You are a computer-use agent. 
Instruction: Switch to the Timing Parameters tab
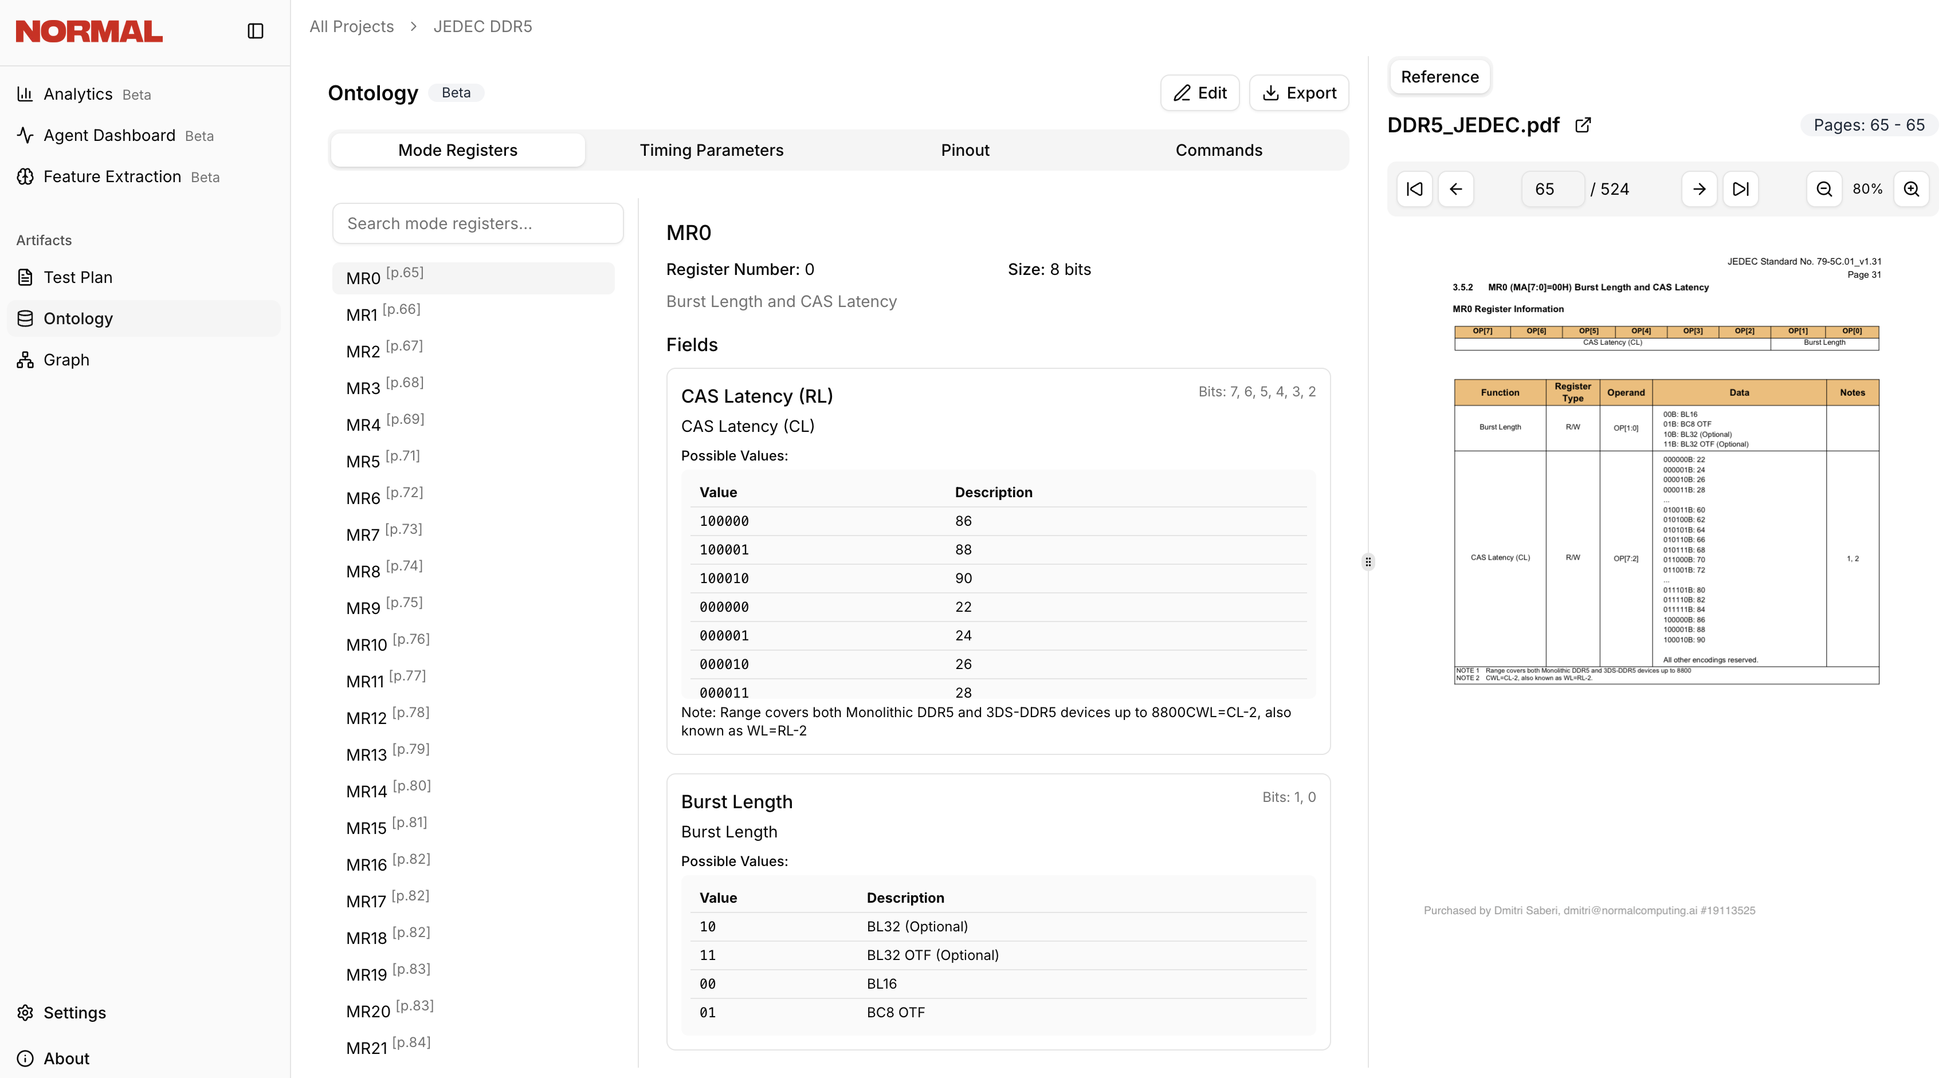(x=712, y=149)
